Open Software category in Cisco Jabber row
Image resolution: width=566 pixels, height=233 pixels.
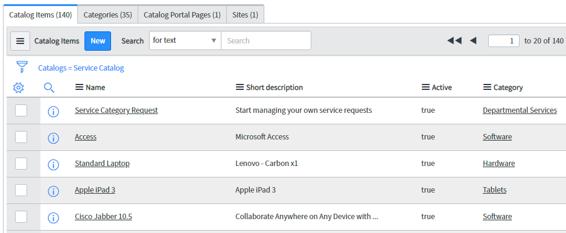click(497, 216)
